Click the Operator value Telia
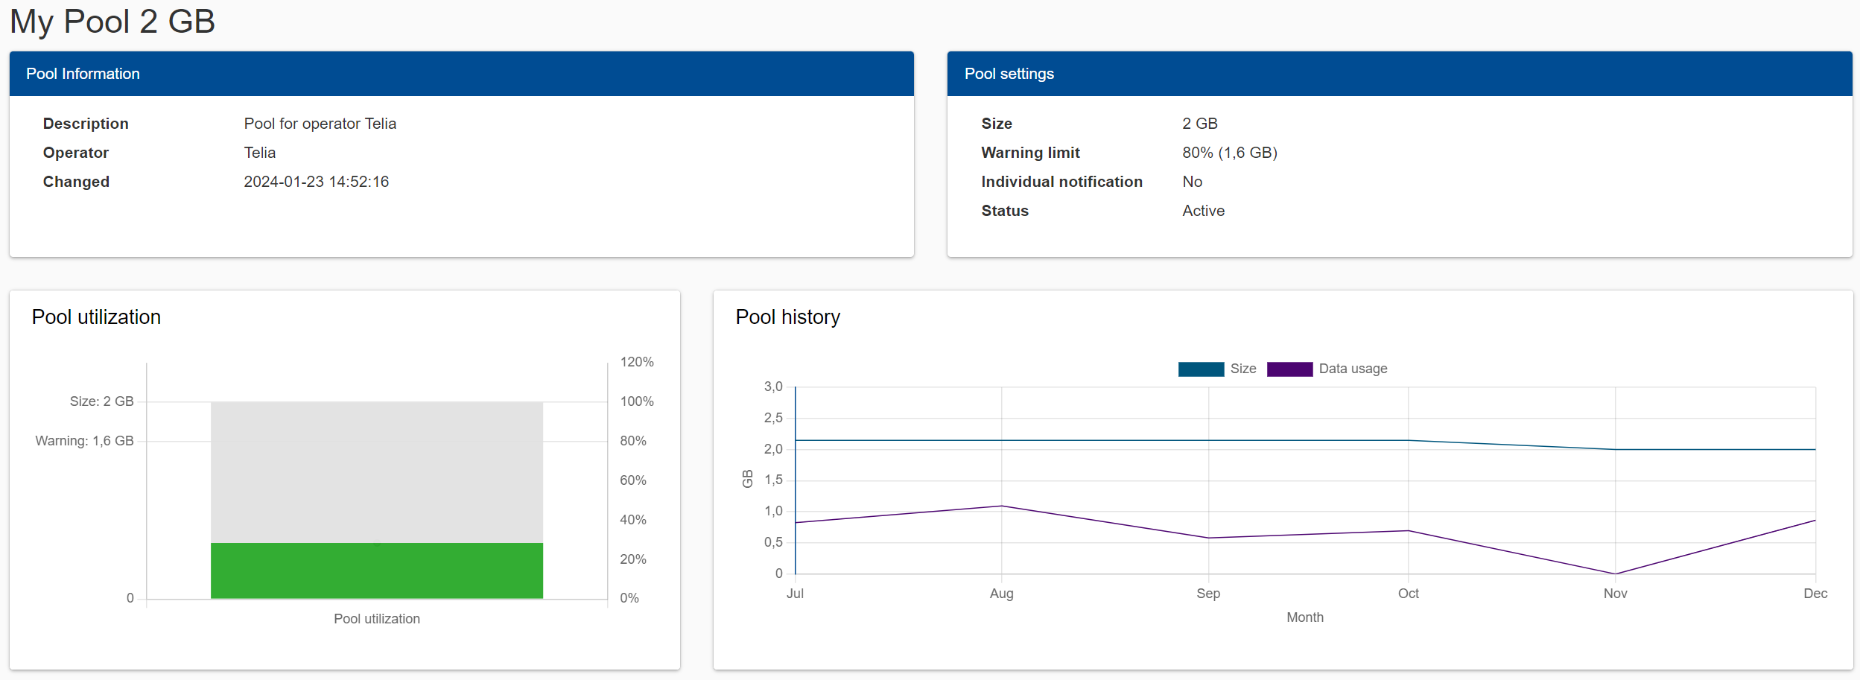Viewport: 1860px width, 680px height. (x=259, y=153)
